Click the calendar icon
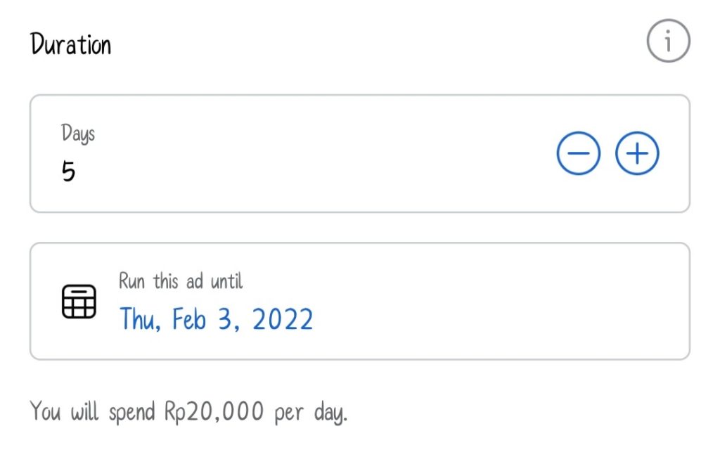The width and height of the screenshot is (720, 457). 79,302
